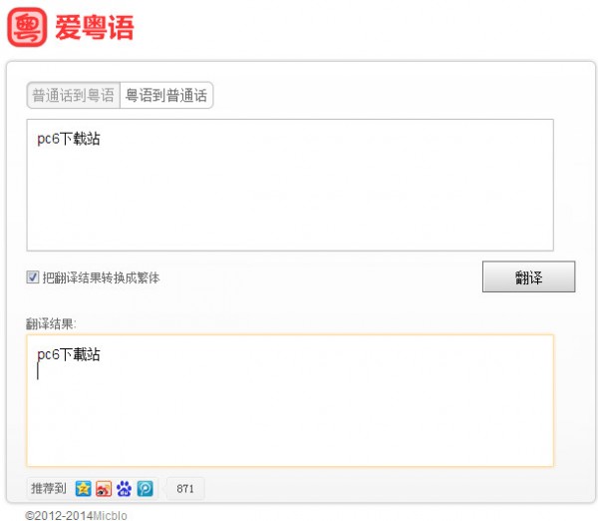Click the pc6下载站 source text
Screen dimensions: 598x521
(x=69, y=139)
